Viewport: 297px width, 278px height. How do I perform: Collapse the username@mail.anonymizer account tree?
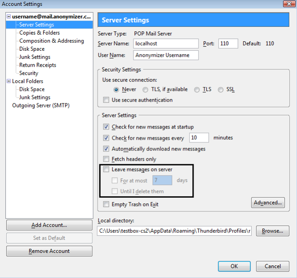(9, 17)
